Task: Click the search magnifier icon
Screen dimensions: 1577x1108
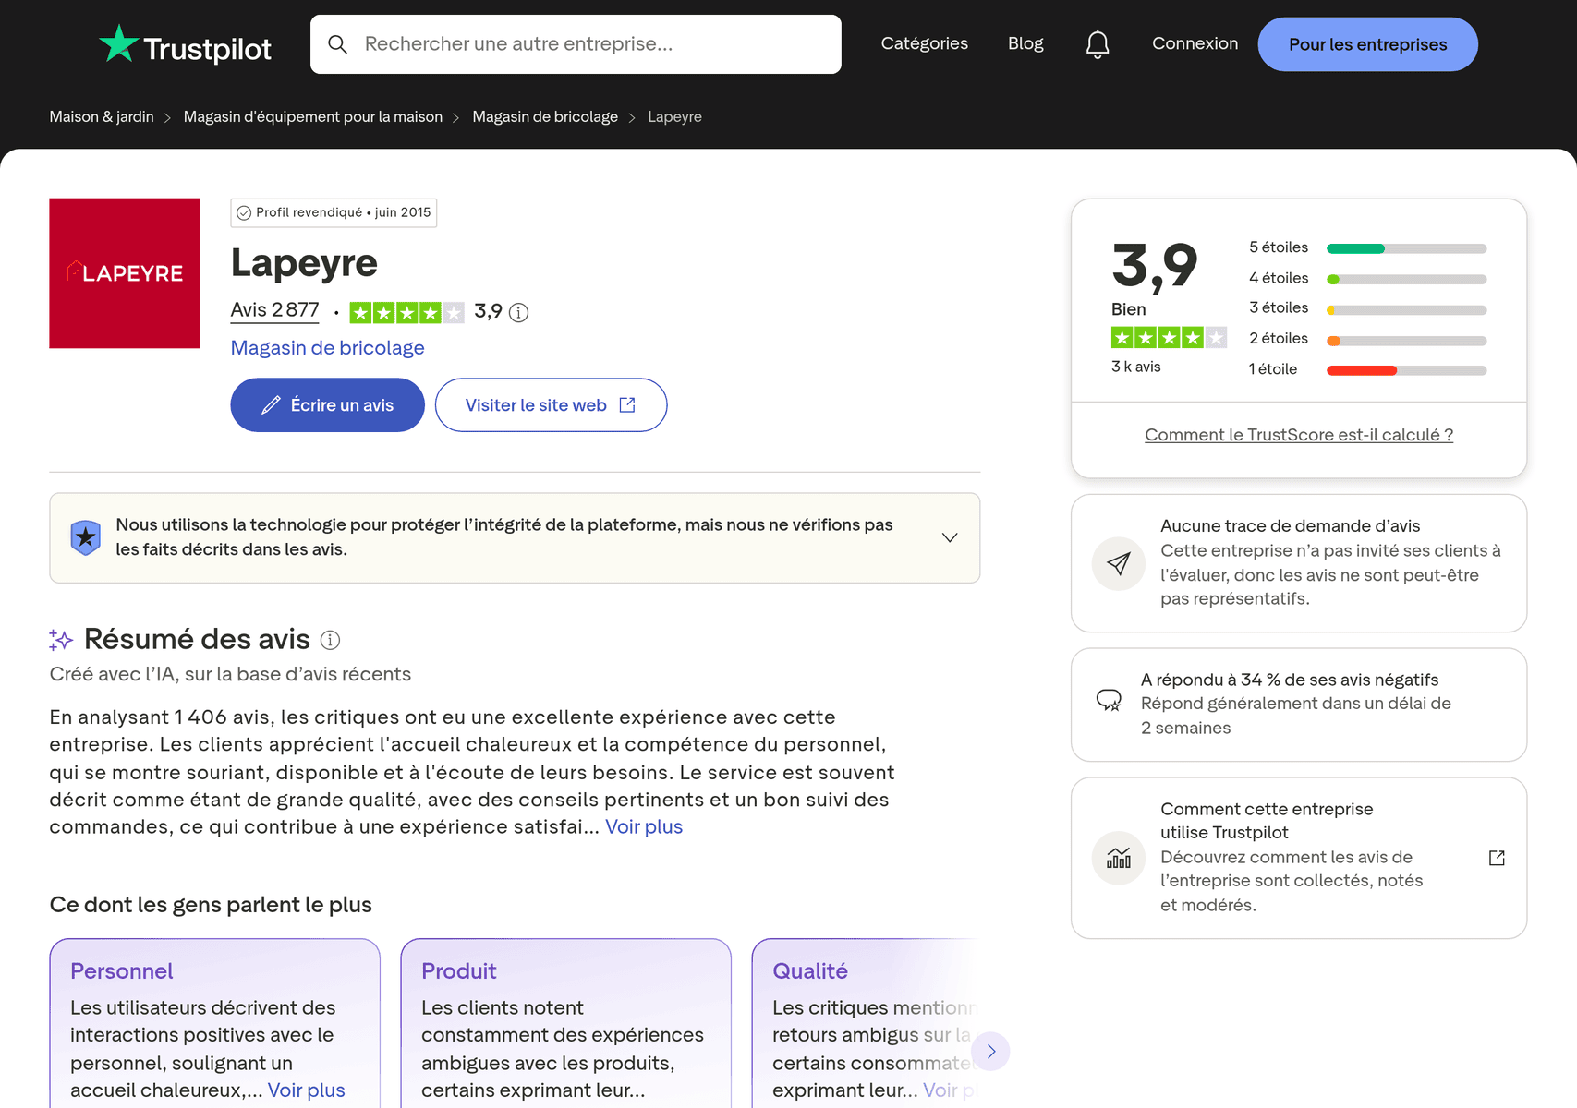Action: click(338, 44)
